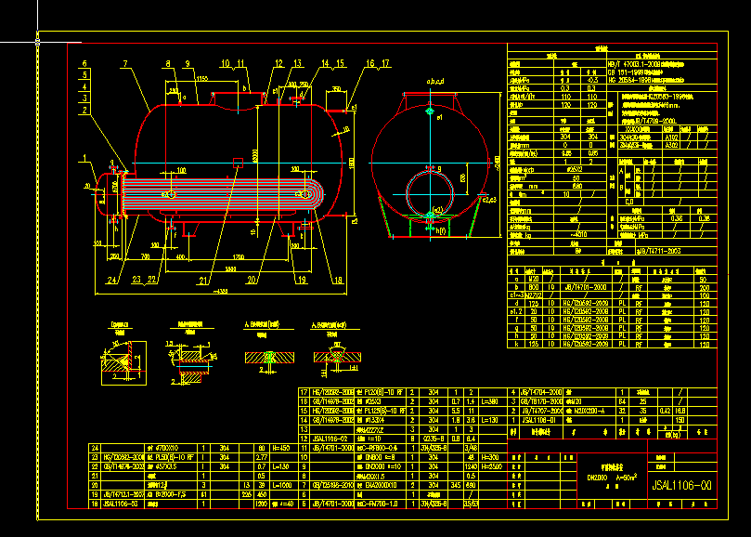Screen dimensions: 751x537
Task: Select balloon 14 on the upper shell
Action: (x=325, y=61)
